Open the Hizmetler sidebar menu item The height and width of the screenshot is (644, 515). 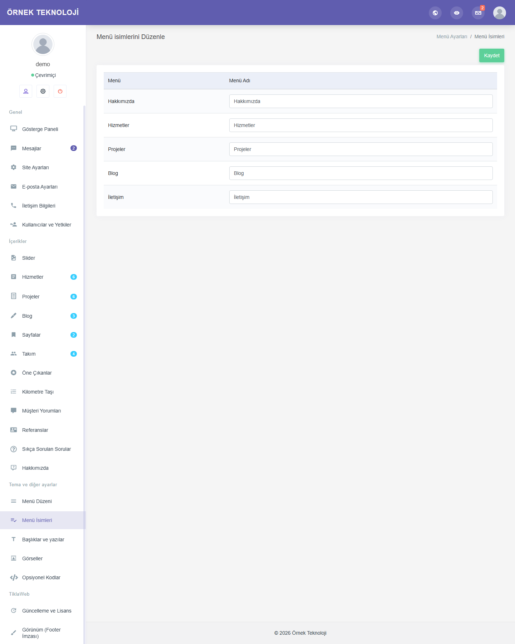[x=43, y=277]
